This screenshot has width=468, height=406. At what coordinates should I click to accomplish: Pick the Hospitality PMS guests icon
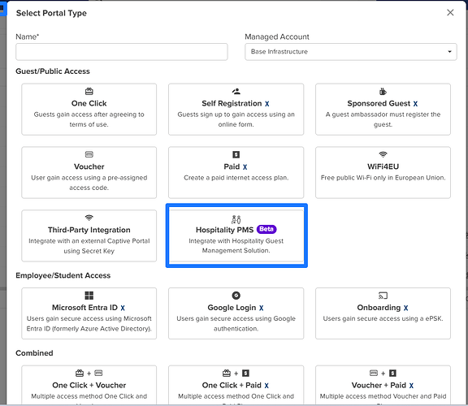point(236,219)
